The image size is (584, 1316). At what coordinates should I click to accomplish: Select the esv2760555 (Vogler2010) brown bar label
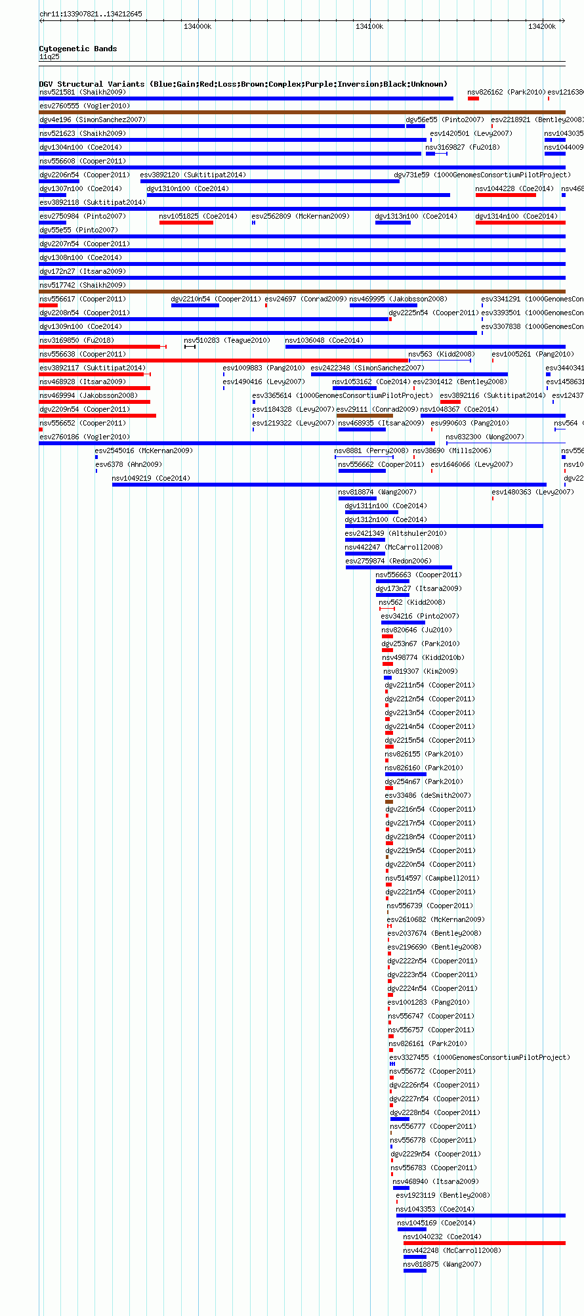click(x=85, y=106)
